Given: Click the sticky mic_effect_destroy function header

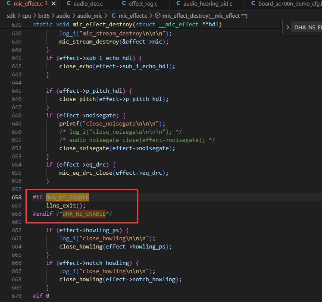Looking at the screenshot, I should 127,25.
